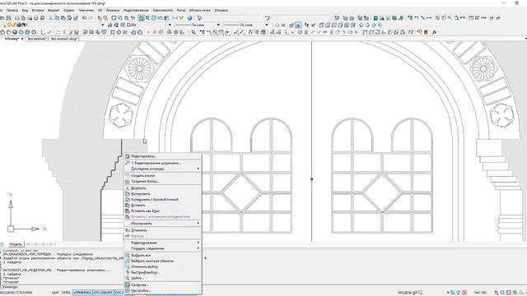Image resolution: width=527 pixels, height=296 pixels.
Task: Click the green square icon in the top-right toolbar
Action: click(375, 18)
